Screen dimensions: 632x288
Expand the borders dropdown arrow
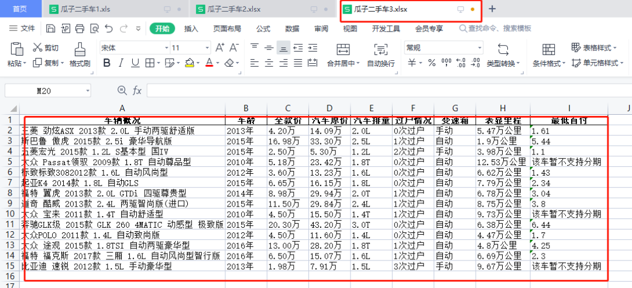[159, 63]
